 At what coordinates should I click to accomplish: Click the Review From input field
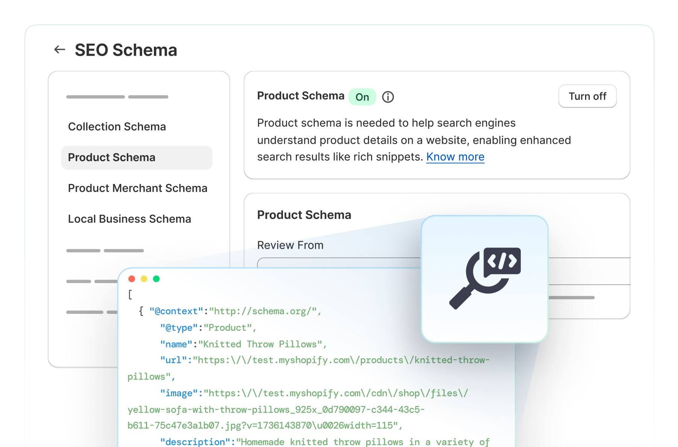click(x=339, y=263)
